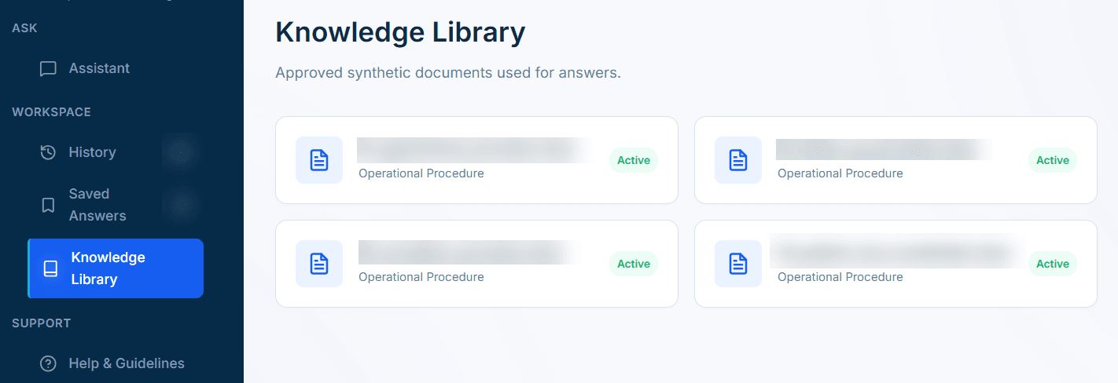Click the Knowledge Library book icon
This screenshot has height=383, width=1118.
pos(50,268)
